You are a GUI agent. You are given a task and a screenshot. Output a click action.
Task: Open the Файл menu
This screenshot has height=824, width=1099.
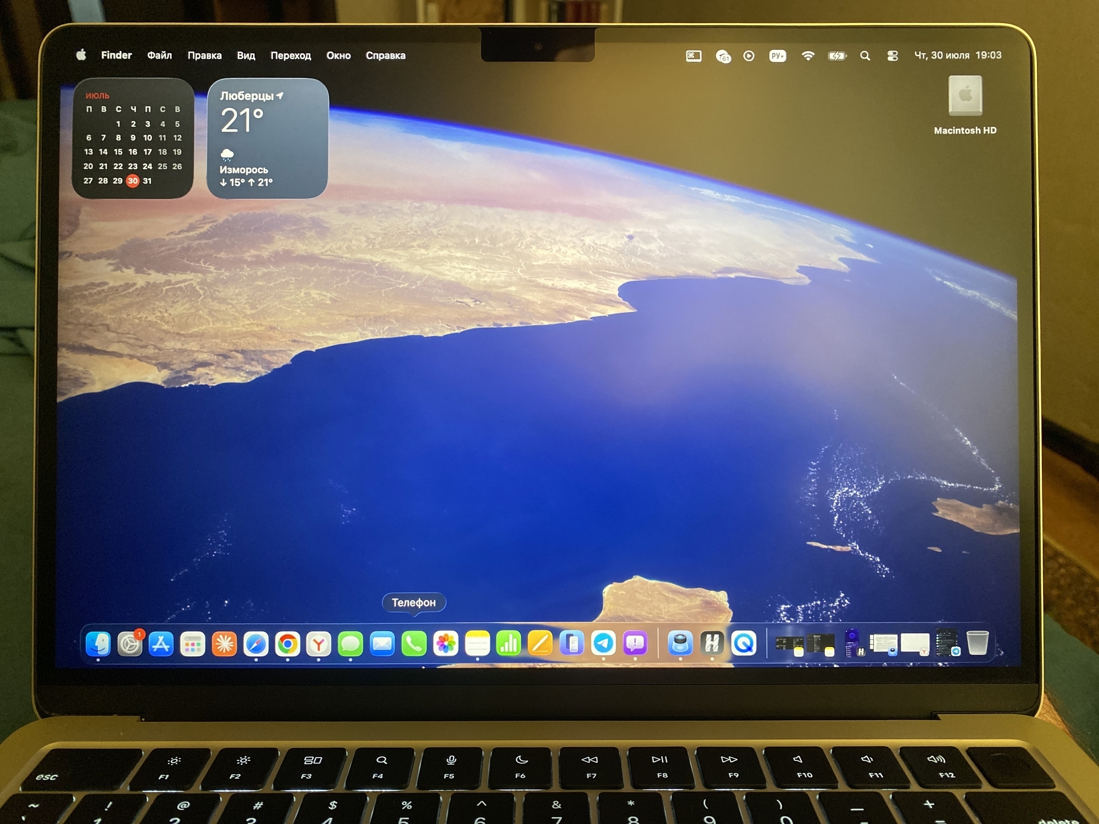click(x=159, y=55)
